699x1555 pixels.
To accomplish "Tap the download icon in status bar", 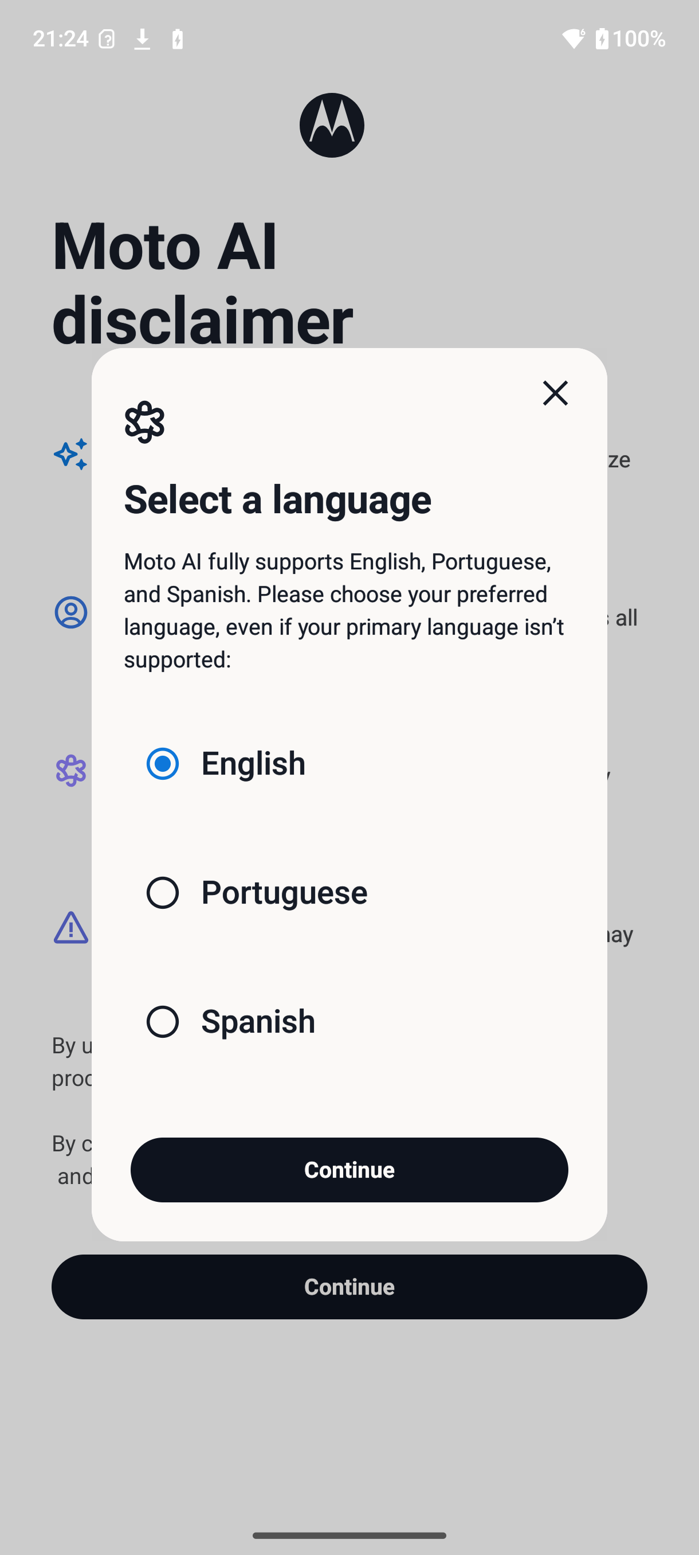I will click(142, 39).
